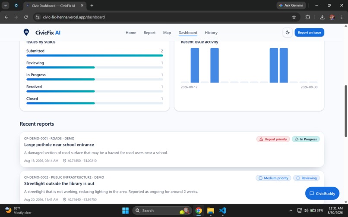The width and height of the screenshot is (348, 217).
Task: Click the In Progress status badge
Action: [x=306, y=139]
